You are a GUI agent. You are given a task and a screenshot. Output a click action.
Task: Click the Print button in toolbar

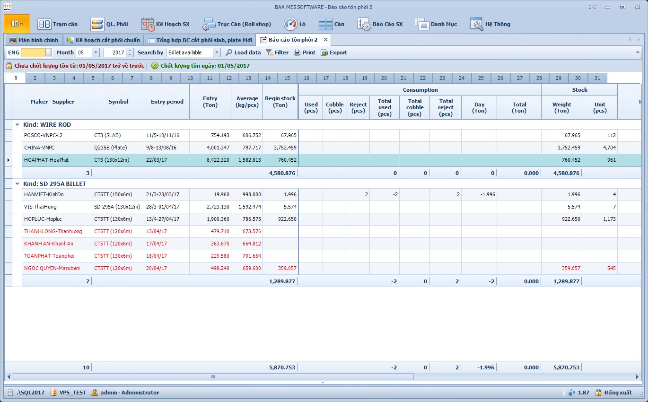(x=304, y=52)
